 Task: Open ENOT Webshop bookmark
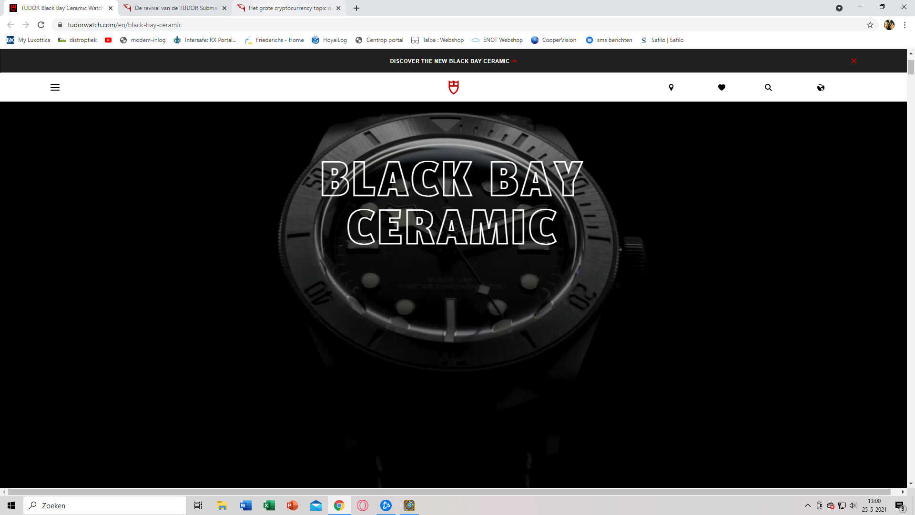click(497, 40)
